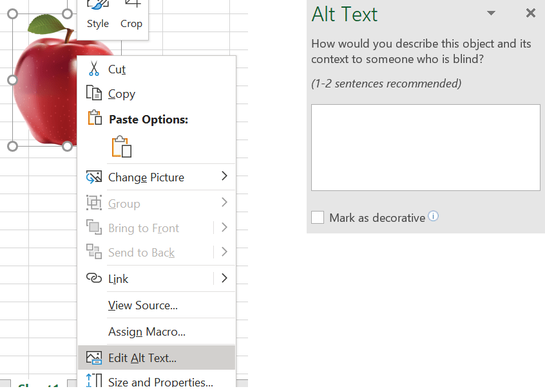Select View Source from context menu
This screenshot has height=389, width=545.
(142, 305)
